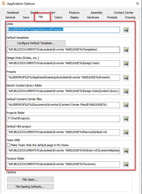Image resolution: width=142 pixels, height=194 pixels.
Task: Browse for the Default VBA project file
Action: 126,132
